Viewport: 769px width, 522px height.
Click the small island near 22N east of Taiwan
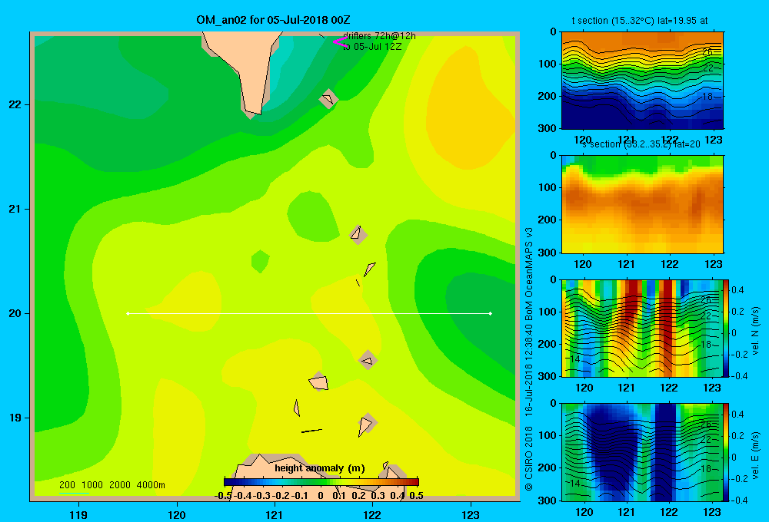328,99
